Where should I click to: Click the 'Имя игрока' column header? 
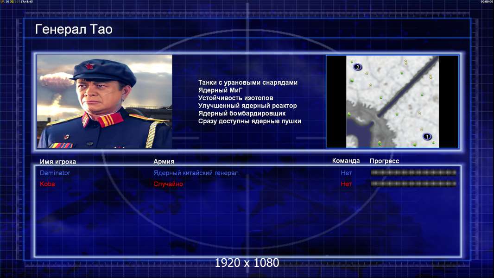[58, 162]
